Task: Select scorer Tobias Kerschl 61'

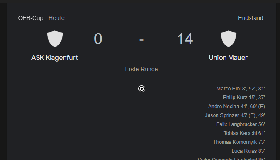Action: (244, 133)
